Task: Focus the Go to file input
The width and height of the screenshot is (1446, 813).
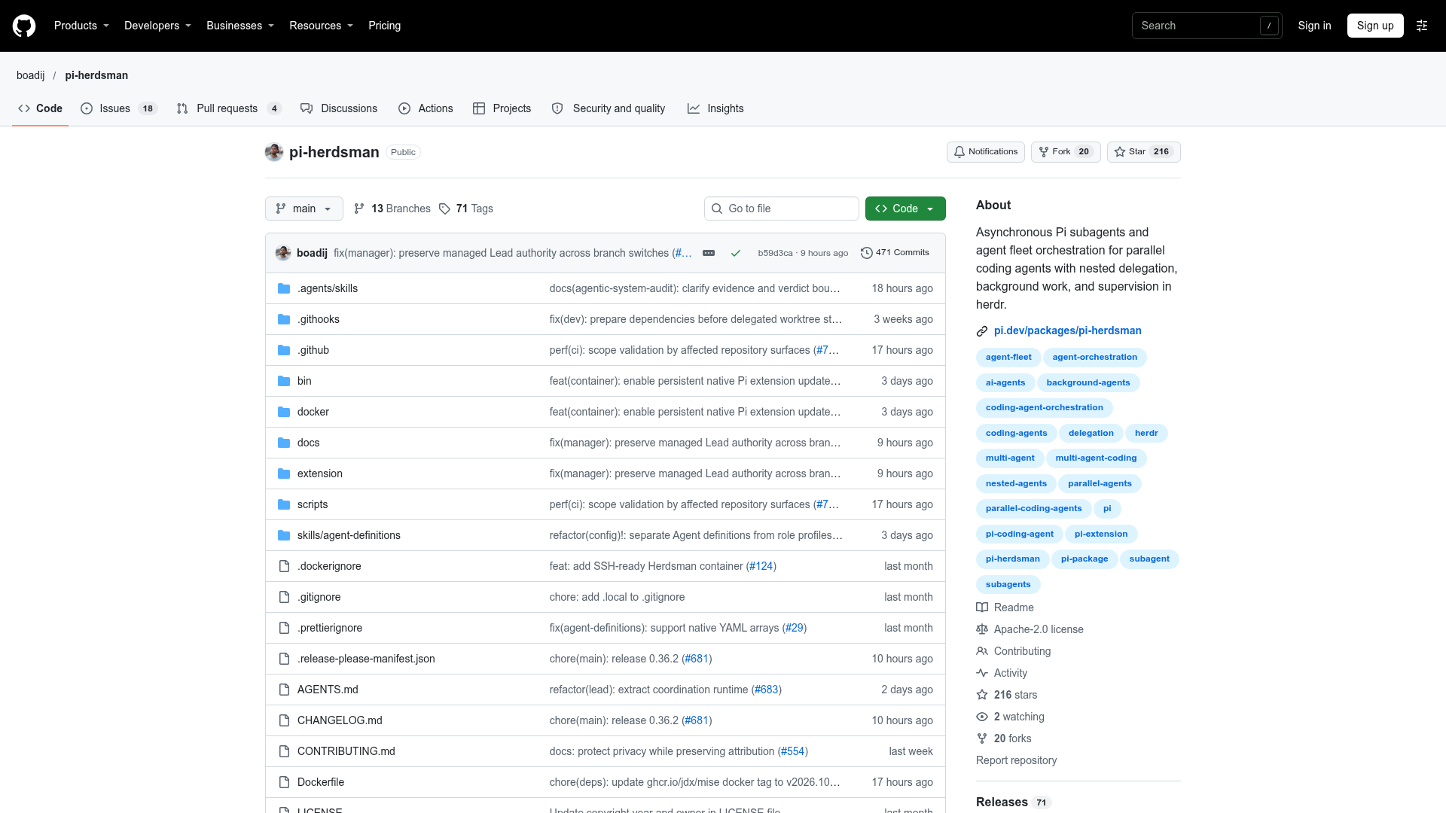Action: click(782, 209)
